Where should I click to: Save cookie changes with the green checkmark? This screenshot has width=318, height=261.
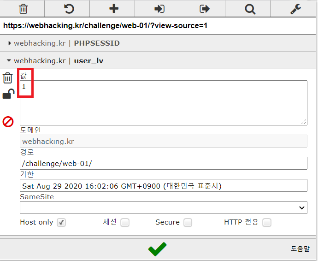[157, 249]
